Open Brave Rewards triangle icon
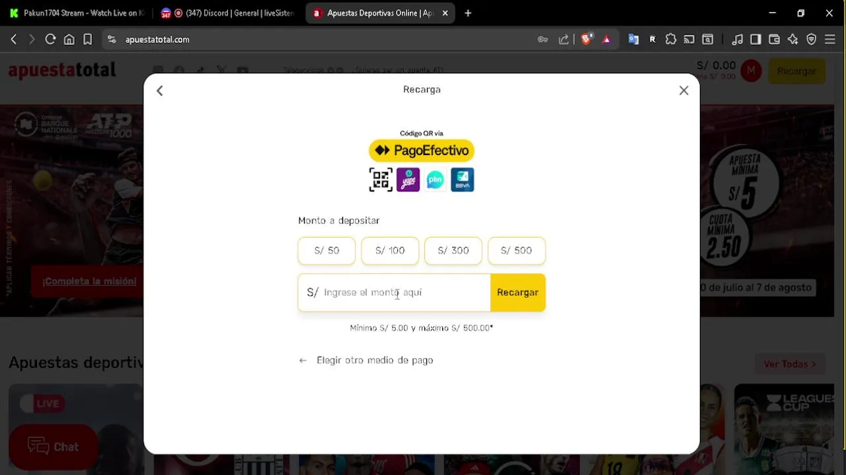The width and height of the screenshot is (846, 475). point(607,40)
